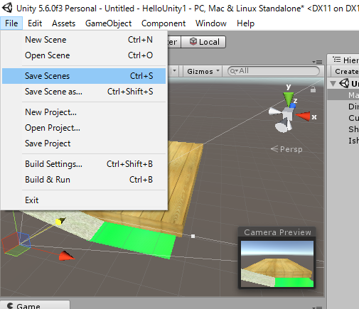Toggle the Local handle rotation button
Screen dimensions: 359x309
click(203, 42)
